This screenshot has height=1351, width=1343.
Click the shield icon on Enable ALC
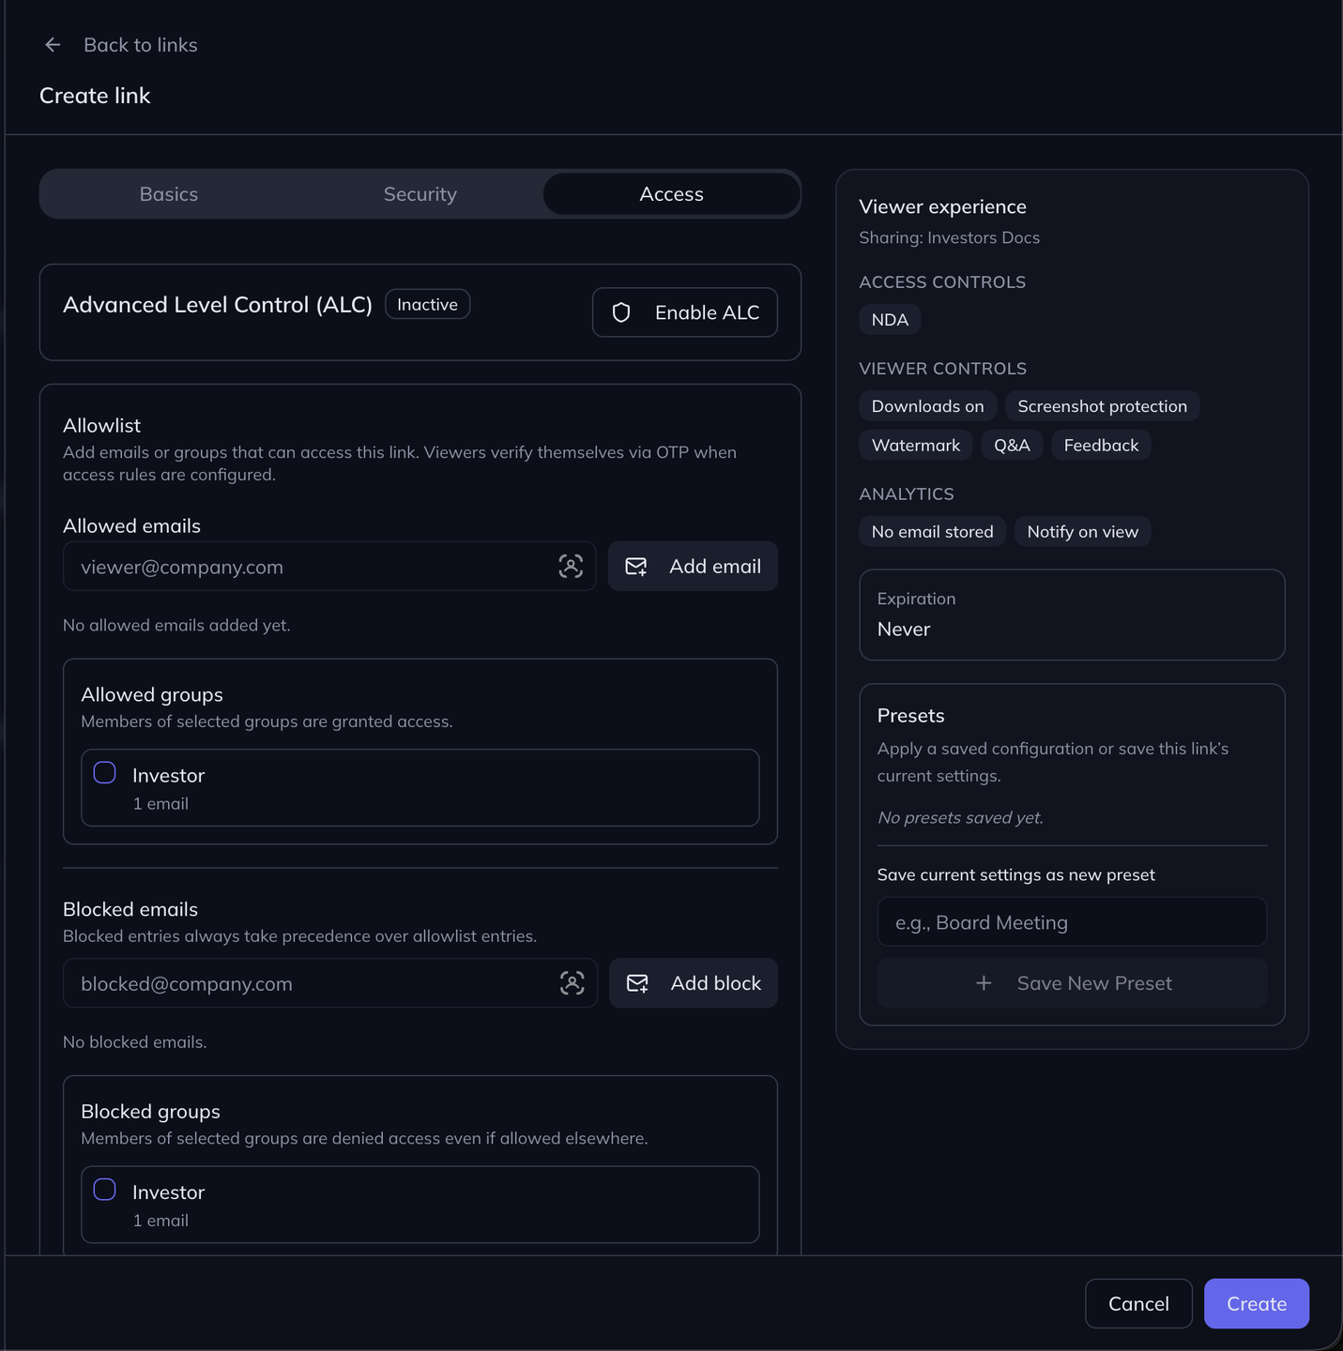(x=621, y=312)
